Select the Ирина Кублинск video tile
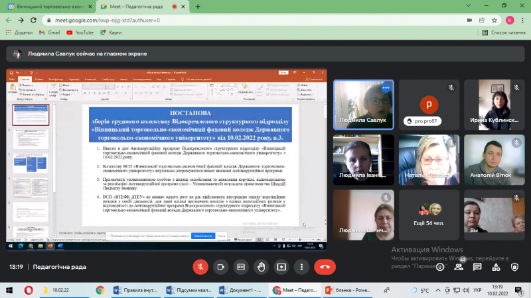This screenshot has width=531, height=298. click(494, 105)
